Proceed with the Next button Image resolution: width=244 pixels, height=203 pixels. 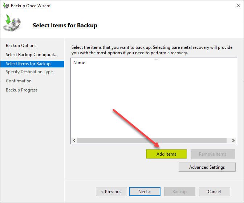145,192
